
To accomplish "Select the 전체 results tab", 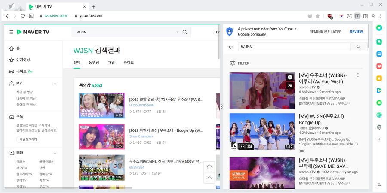I will click(x=77, y=63).
